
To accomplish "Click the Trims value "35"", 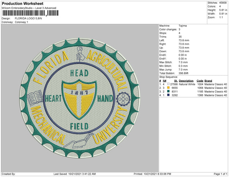I will point(180,37).
